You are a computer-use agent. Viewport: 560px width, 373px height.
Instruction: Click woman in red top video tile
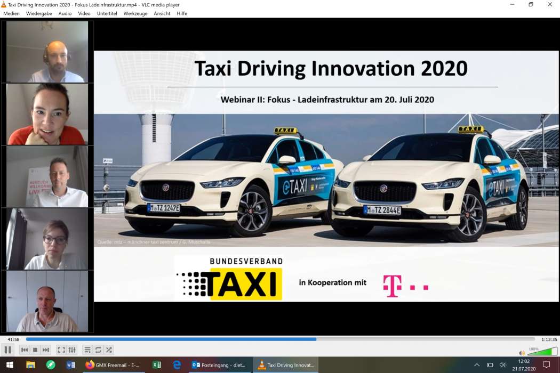tap(47, 114)
